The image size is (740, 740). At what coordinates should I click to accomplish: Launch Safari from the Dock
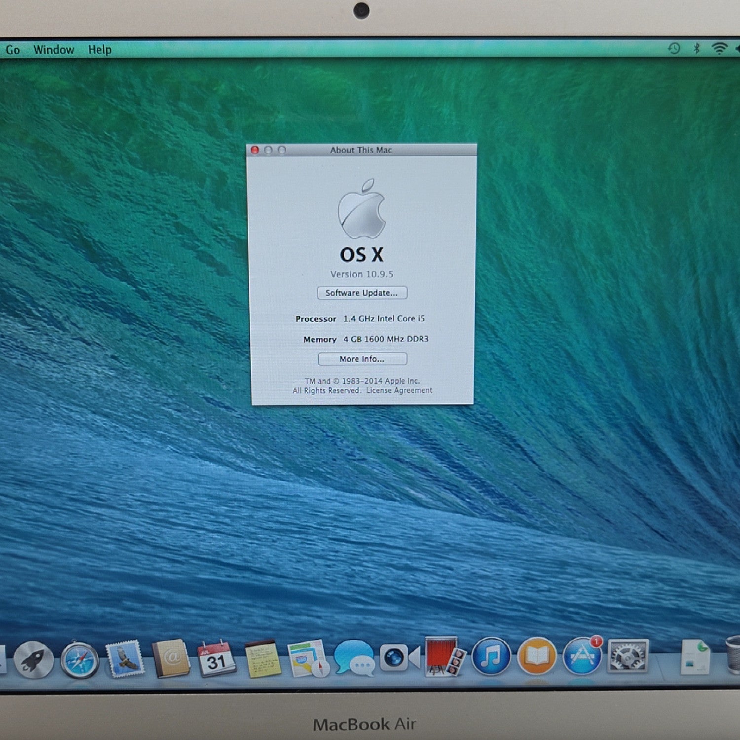(x=79, y=660)
